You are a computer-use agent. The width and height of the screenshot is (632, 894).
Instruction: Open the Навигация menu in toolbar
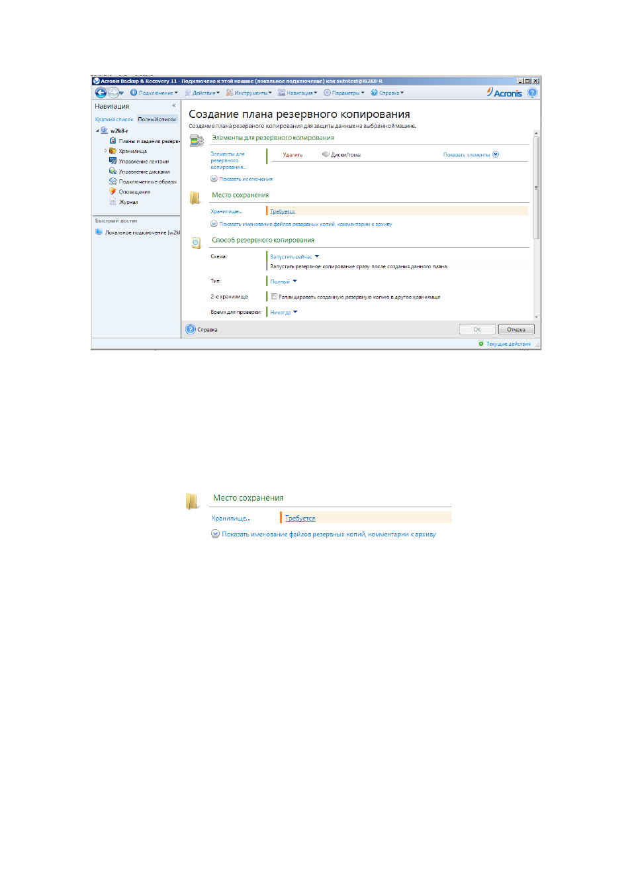point(298,93)
